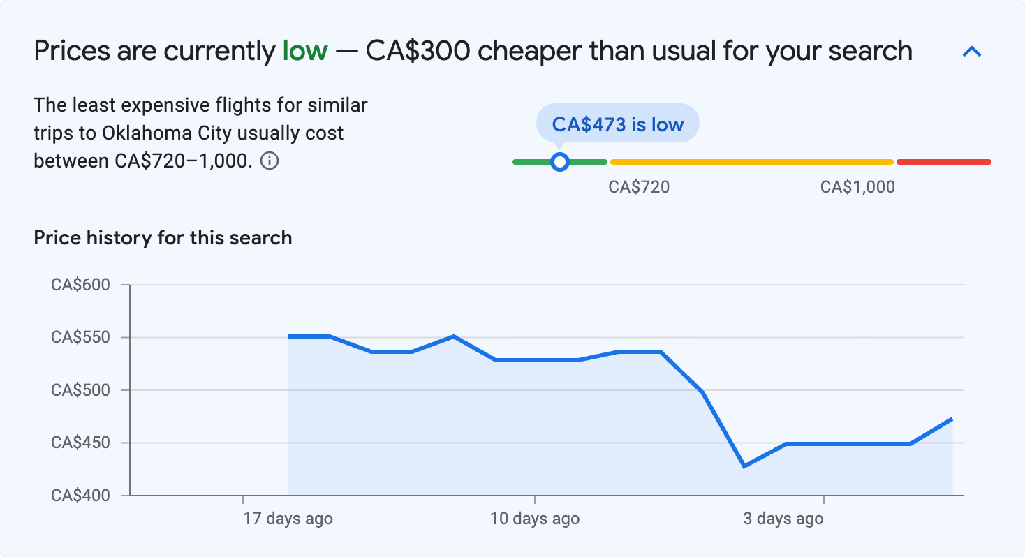Screen dimensions: 1025x557
Task: Click the red high-price segment of range bar
Action: (943, 162)
